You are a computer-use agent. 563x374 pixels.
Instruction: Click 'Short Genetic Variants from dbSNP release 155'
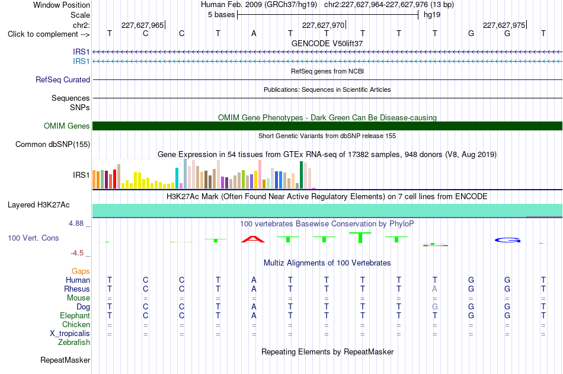tap(327, 136)
